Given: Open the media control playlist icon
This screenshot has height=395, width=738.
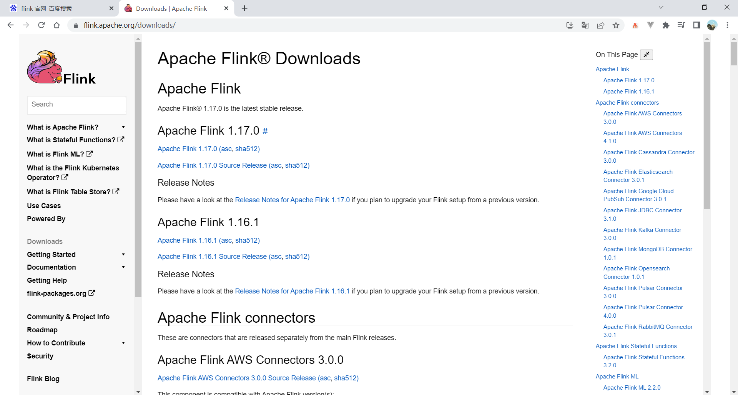Looking at the screenshot, I should 681,25.
